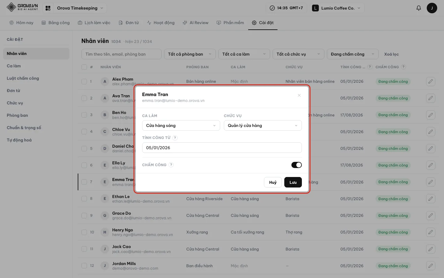Open the user avatar J menu
The width and height of the screenshot is (444, 278).
[432, 8]
